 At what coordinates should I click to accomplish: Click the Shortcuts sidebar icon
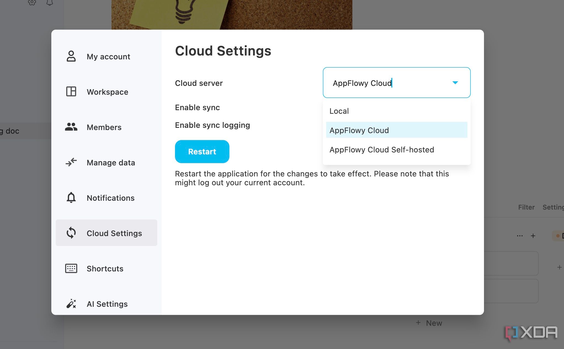[72, 268]
